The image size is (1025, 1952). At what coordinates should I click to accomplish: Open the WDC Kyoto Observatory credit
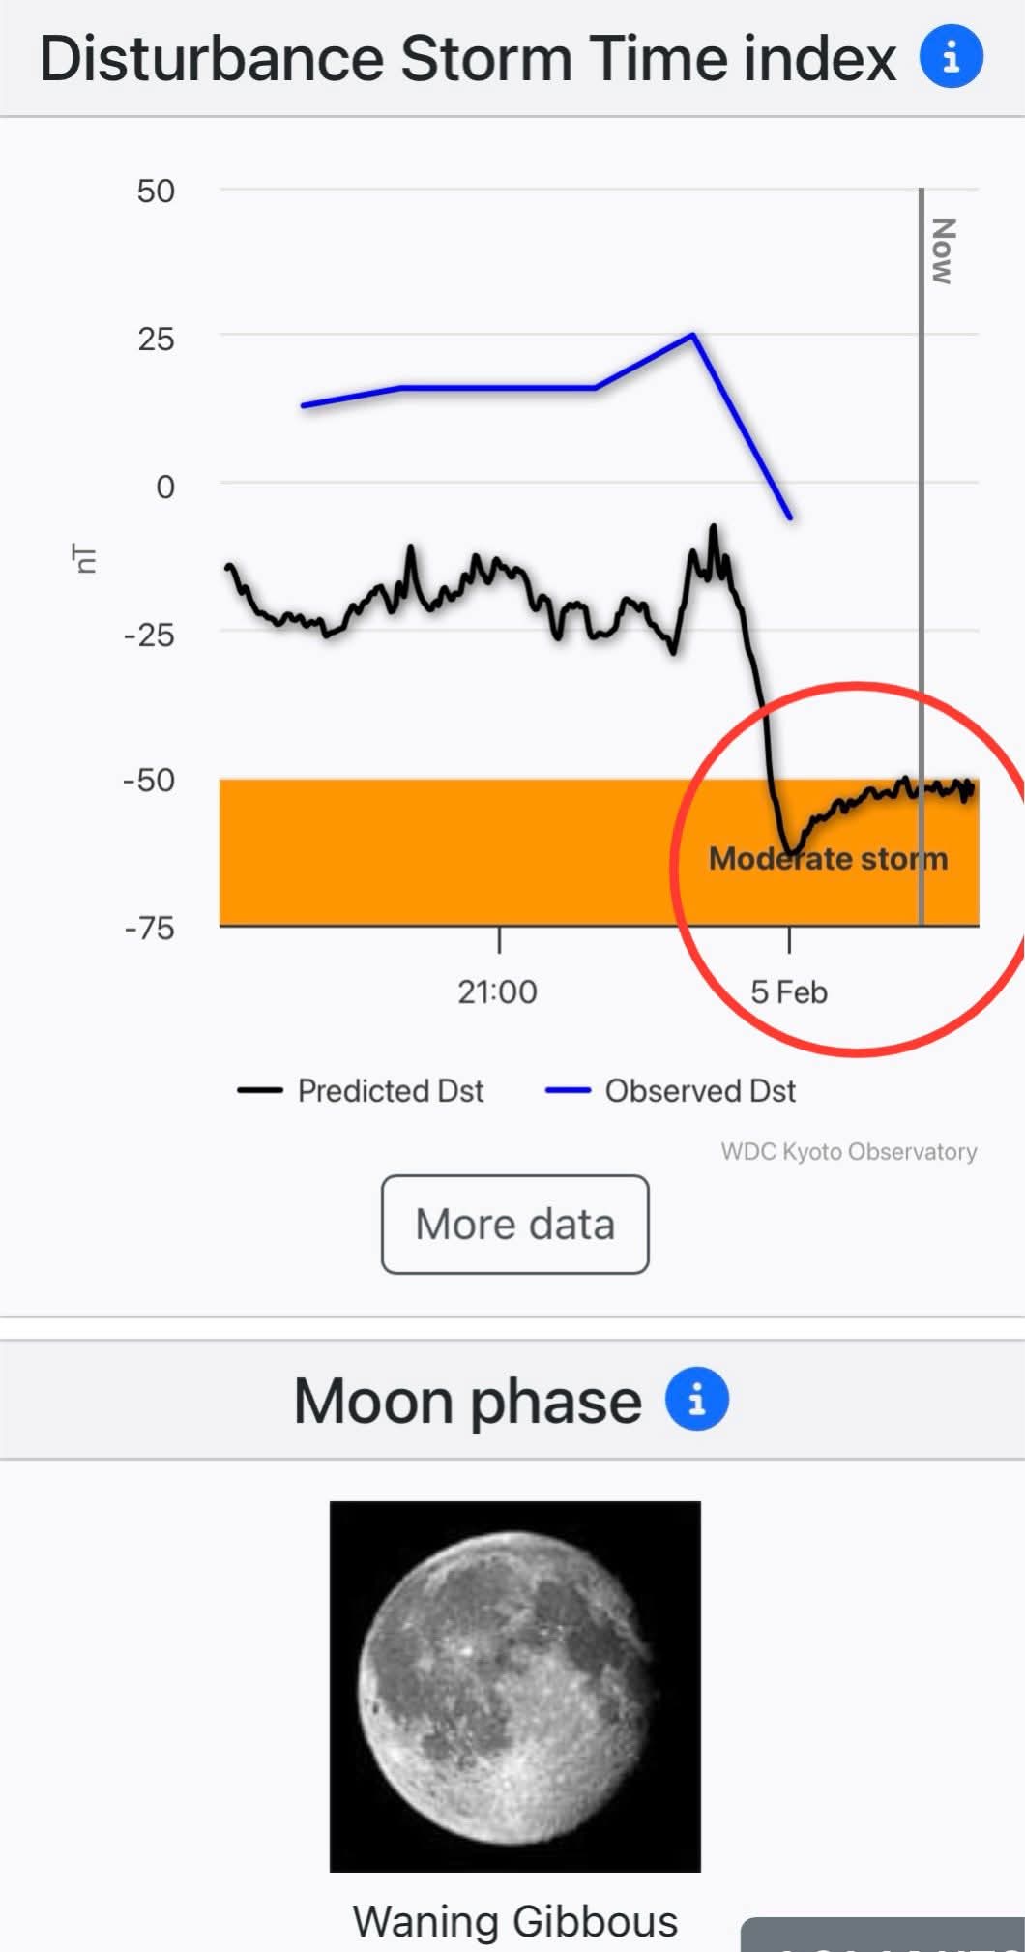pyautogui.click(x=848, y=1152)
